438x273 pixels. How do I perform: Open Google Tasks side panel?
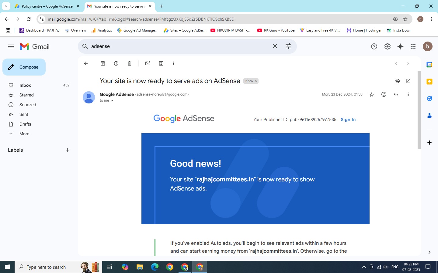[429, 99]
